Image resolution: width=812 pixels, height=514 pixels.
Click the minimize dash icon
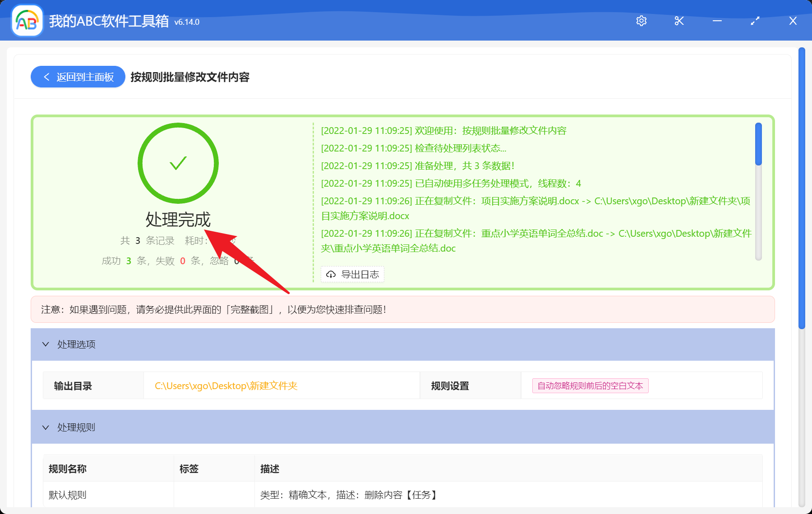[716, 21]
